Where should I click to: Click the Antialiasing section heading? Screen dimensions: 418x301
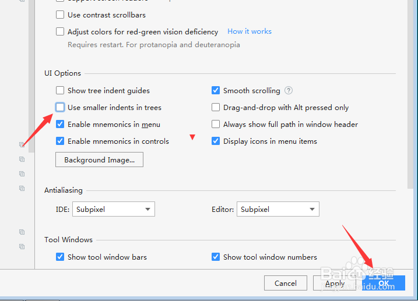click(64, 190)
